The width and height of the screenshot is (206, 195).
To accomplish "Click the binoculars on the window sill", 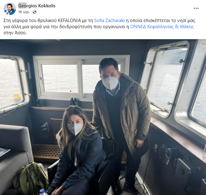I will 74,102.
